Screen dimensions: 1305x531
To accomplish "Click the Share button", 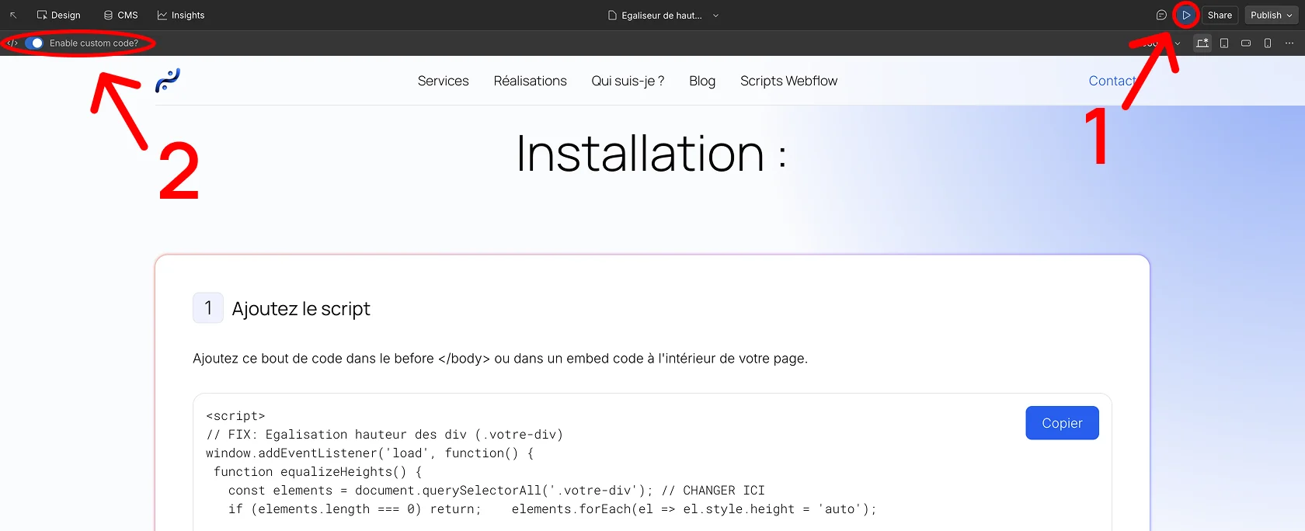I will pos(1220,15).
